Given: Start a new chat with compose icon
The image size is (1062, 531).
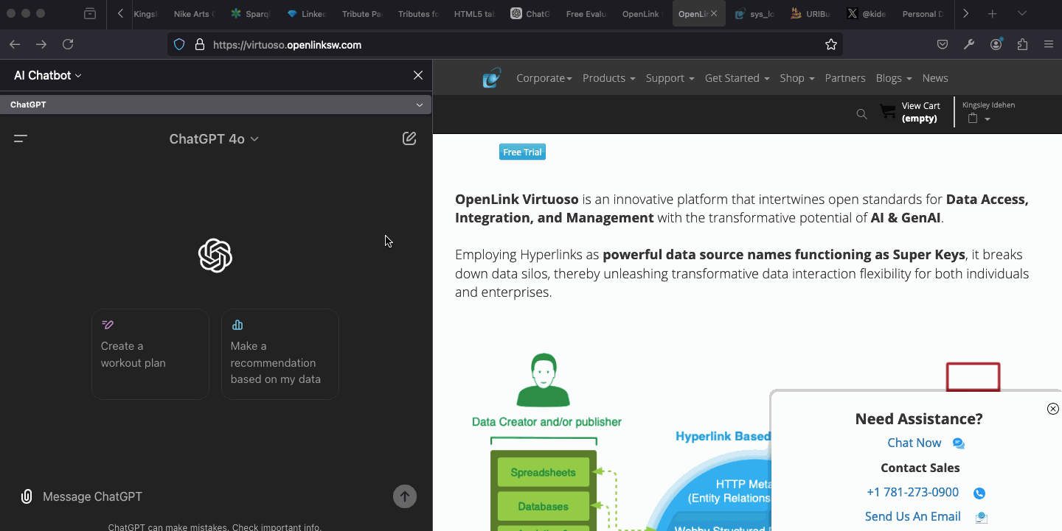Looking at the screenshot, I should pos(409,138).
